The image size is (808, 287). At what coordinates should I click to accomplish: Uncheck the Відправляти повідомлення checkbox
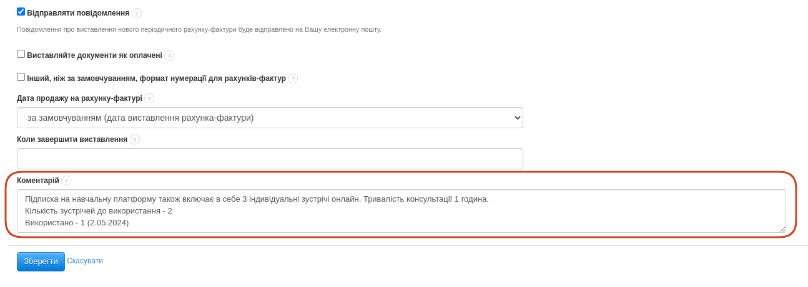(21, 12)
